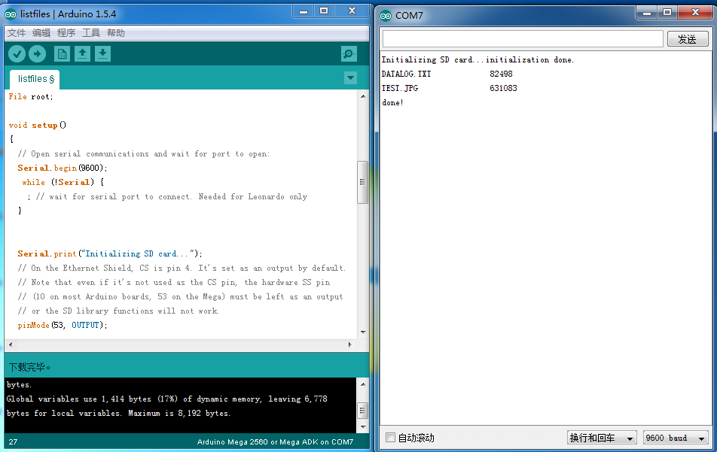
Task: Open the tab dropdown arrow menu
Action: click(x=350, y=78)
